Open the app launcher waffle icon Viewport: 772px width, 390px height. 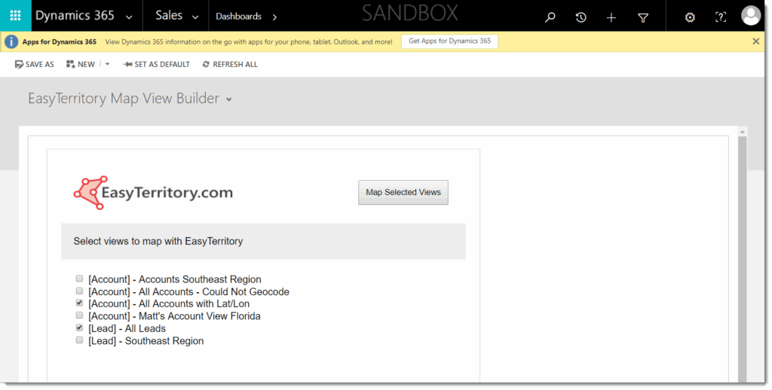click(x=15, y=16)
